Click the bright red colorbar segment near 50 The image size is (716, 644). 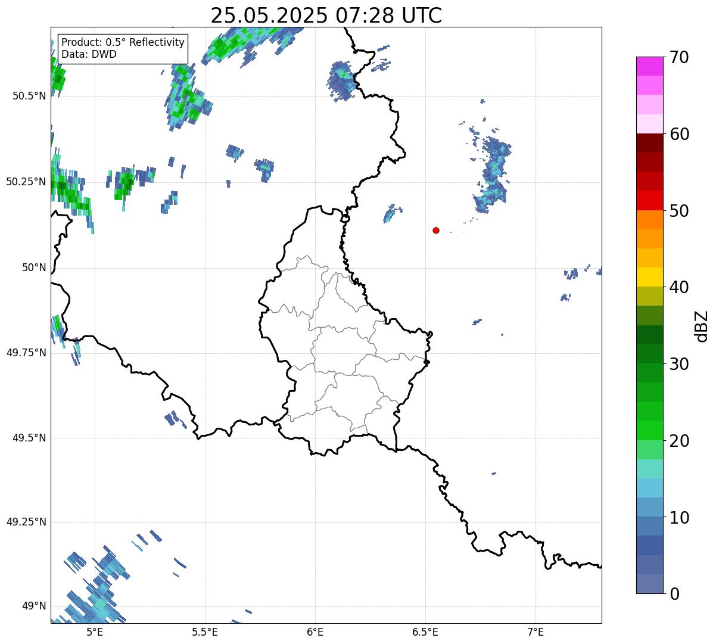click(649, 201)
